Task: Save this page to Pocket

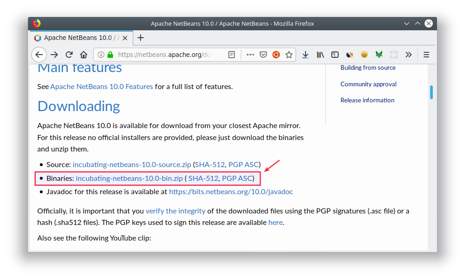Action: [263, 54]
